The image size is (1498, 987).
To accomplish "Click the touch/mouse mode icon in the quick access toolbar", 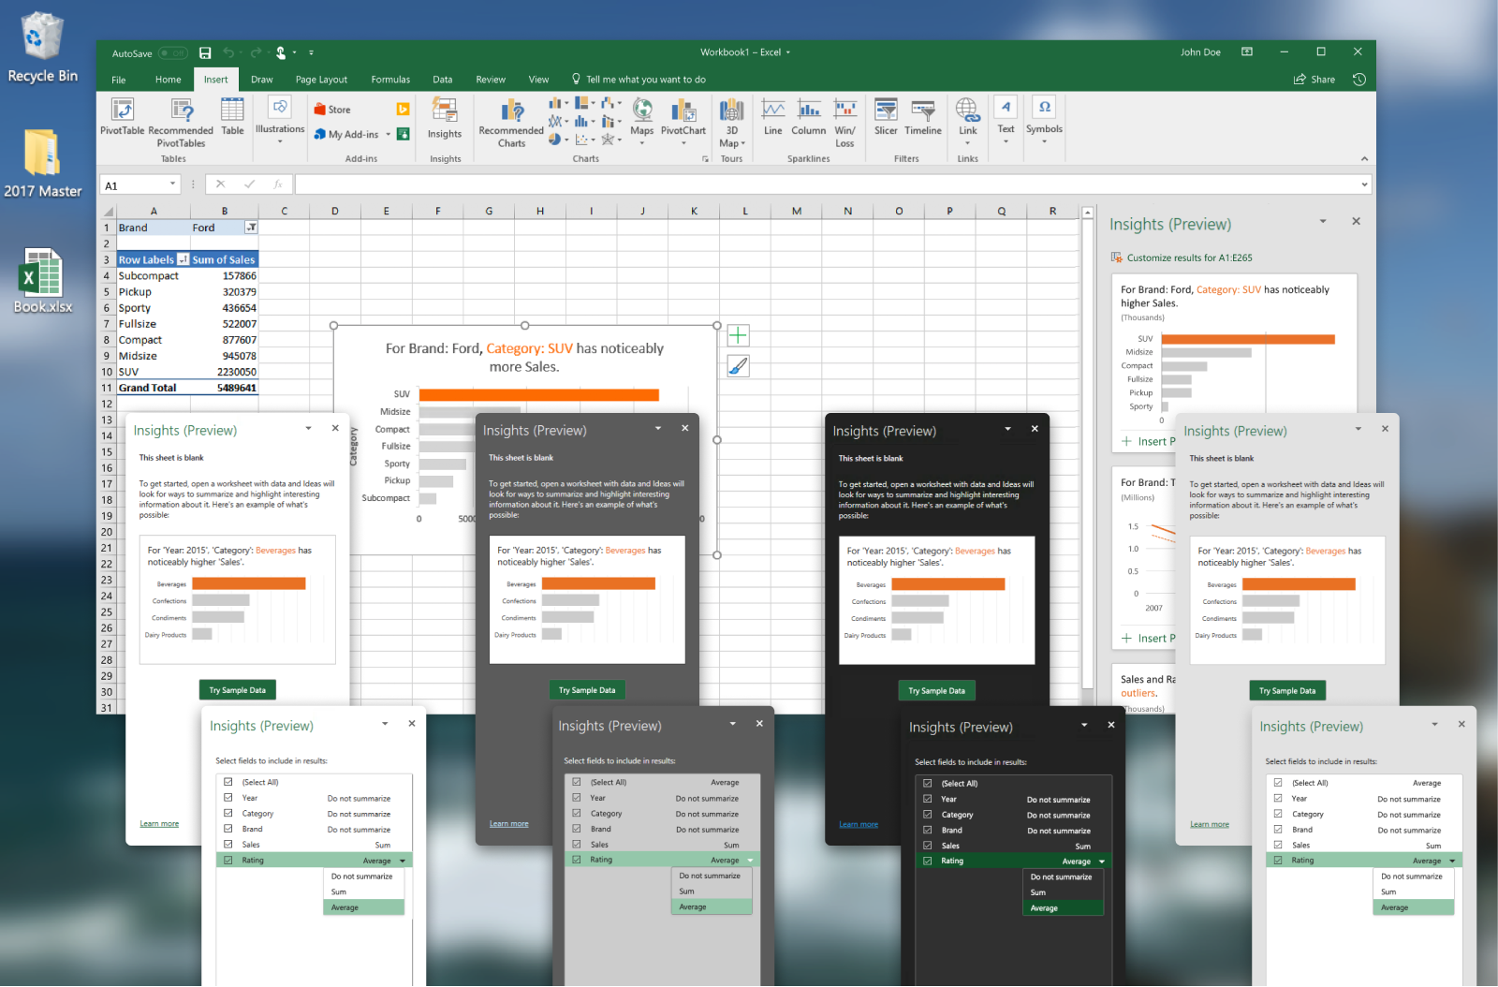I will tap(281, 53).
